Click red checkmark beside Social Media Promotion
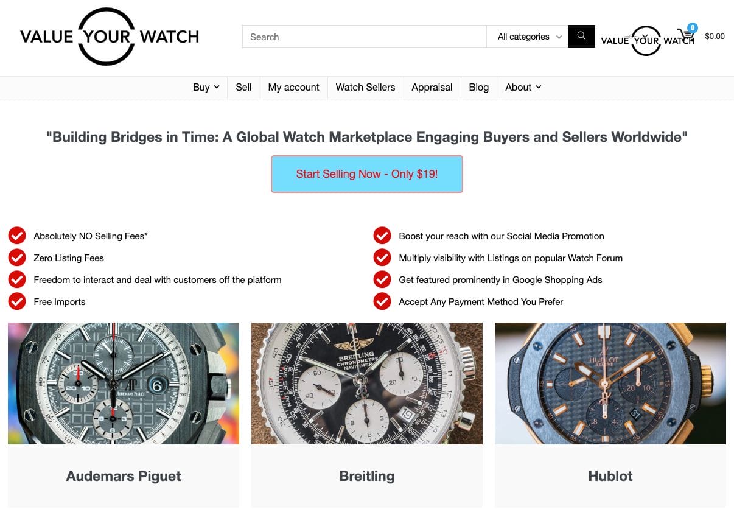The image size is (734, 515). pos(382,236)
